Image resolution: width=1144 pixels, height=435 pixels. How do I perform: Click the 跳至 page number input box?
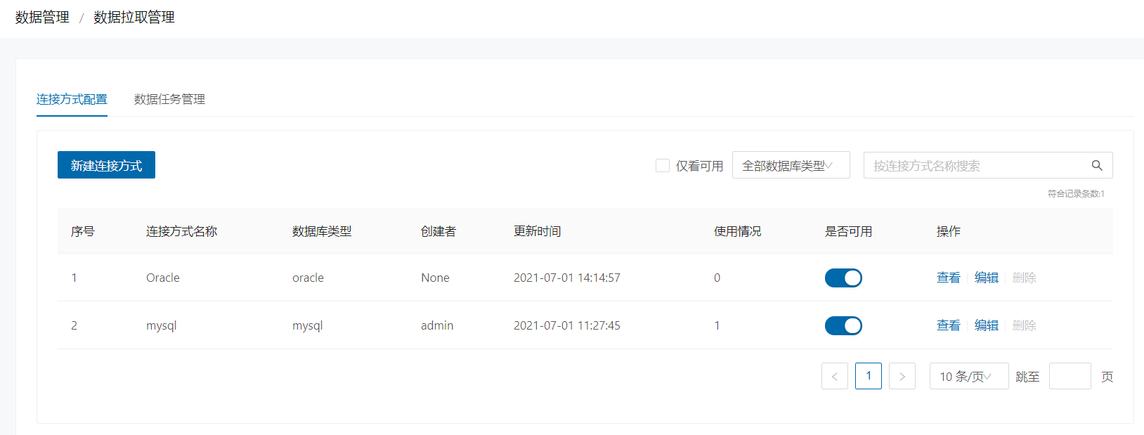click(1070, 376)
